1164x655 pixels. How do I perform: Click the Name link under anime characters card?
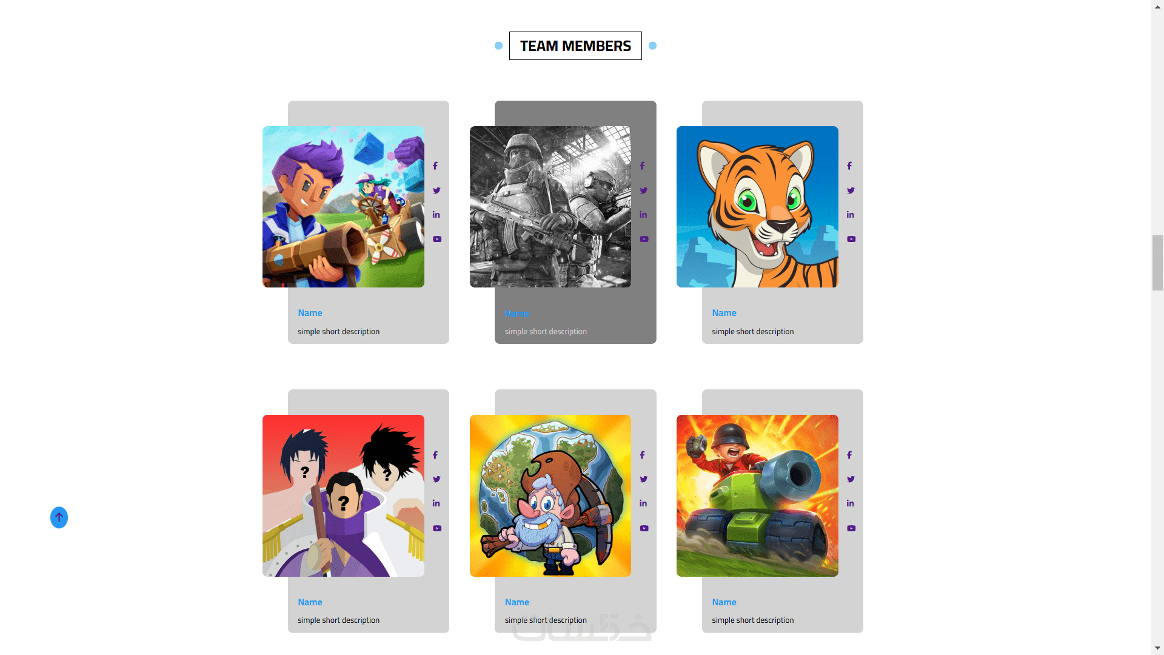[310, 602]
